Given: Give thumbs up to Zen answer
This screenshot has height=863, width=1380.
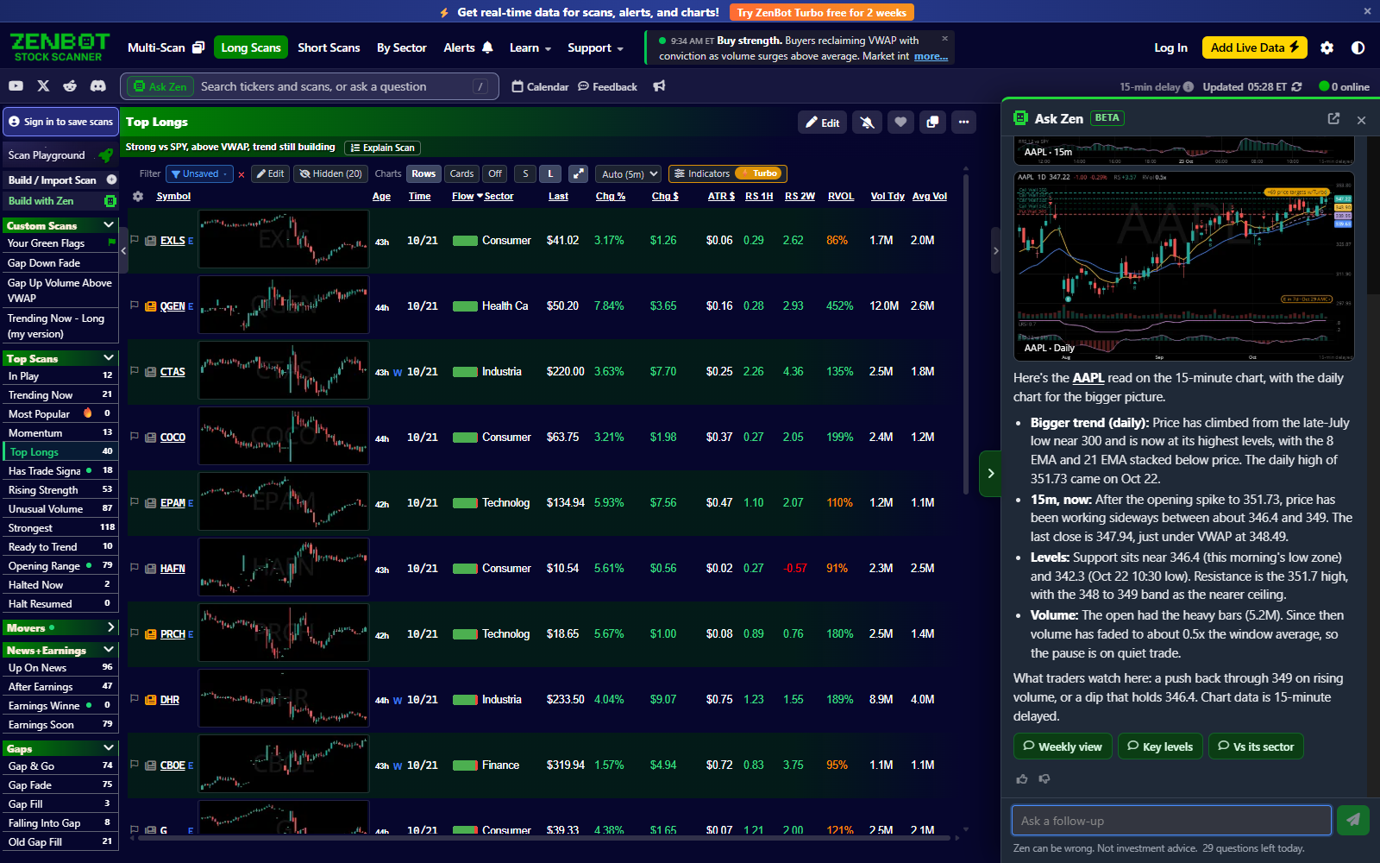Looking at the screenshot, I should [x=1022, y=778].
